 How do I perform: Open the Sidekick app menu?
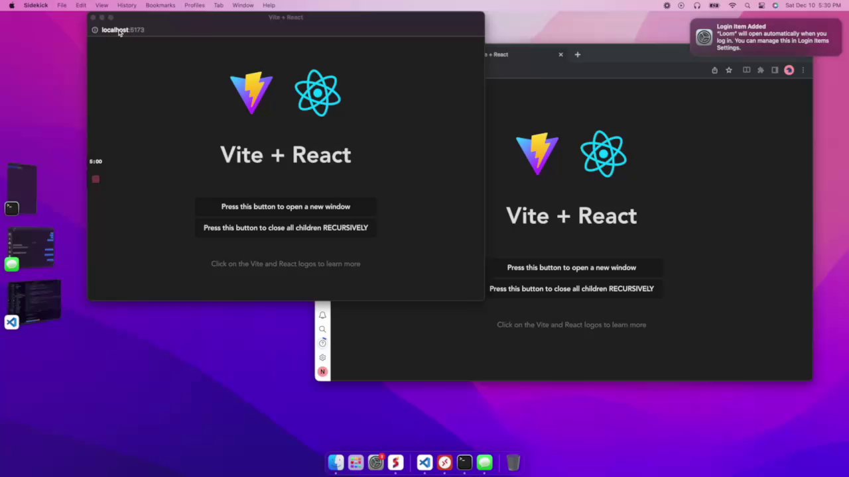36,5
